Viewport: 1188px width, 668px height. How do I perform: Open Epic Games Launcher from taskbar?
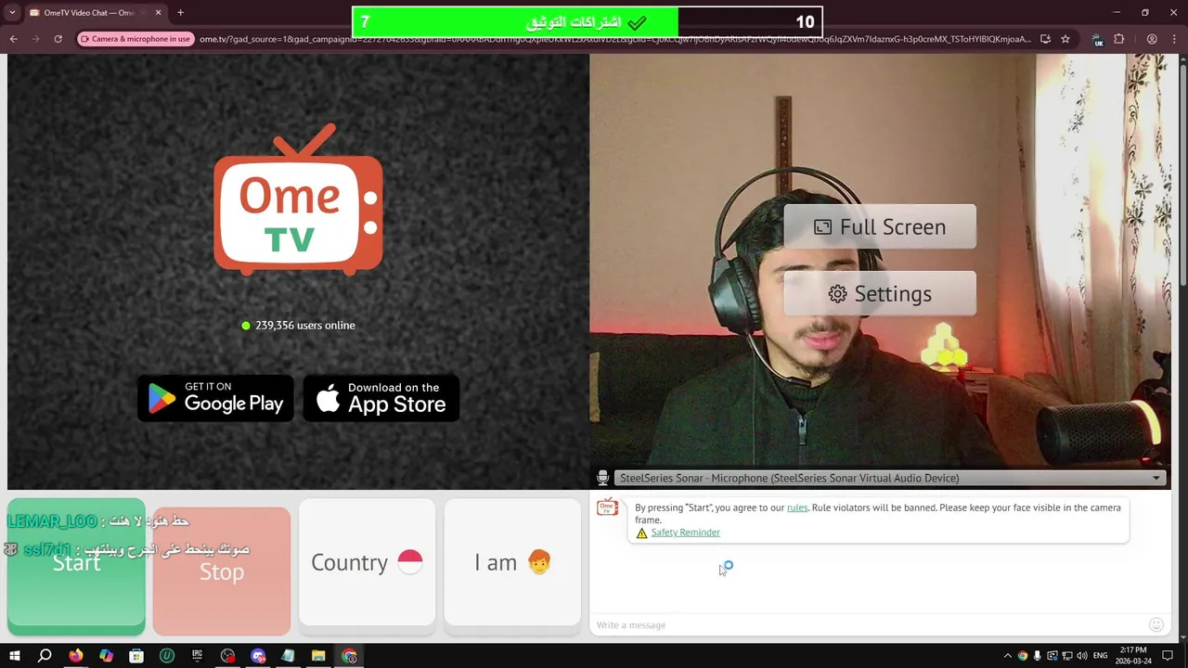click(197, 656)
